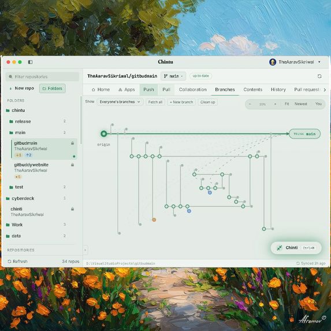Click the green status dot on gitbudmain
Image resolution: width=331 pixels, height=331 pixels.
click(74, 157)
